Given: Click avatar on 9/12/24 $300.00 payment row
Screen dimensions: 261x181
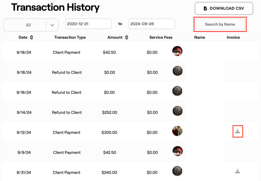Looking at the screenshot, I should [x=177, y=131].
